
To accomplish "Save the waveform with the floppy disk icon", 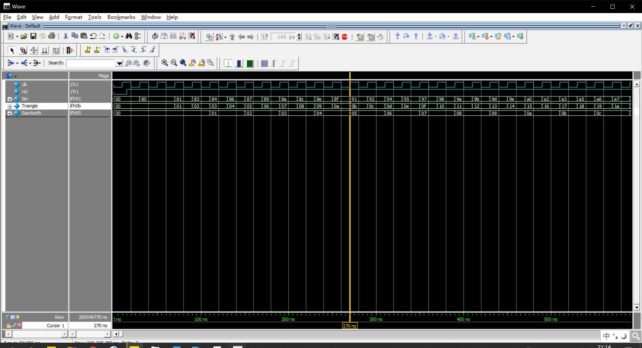I will click(x=33, y=36).
